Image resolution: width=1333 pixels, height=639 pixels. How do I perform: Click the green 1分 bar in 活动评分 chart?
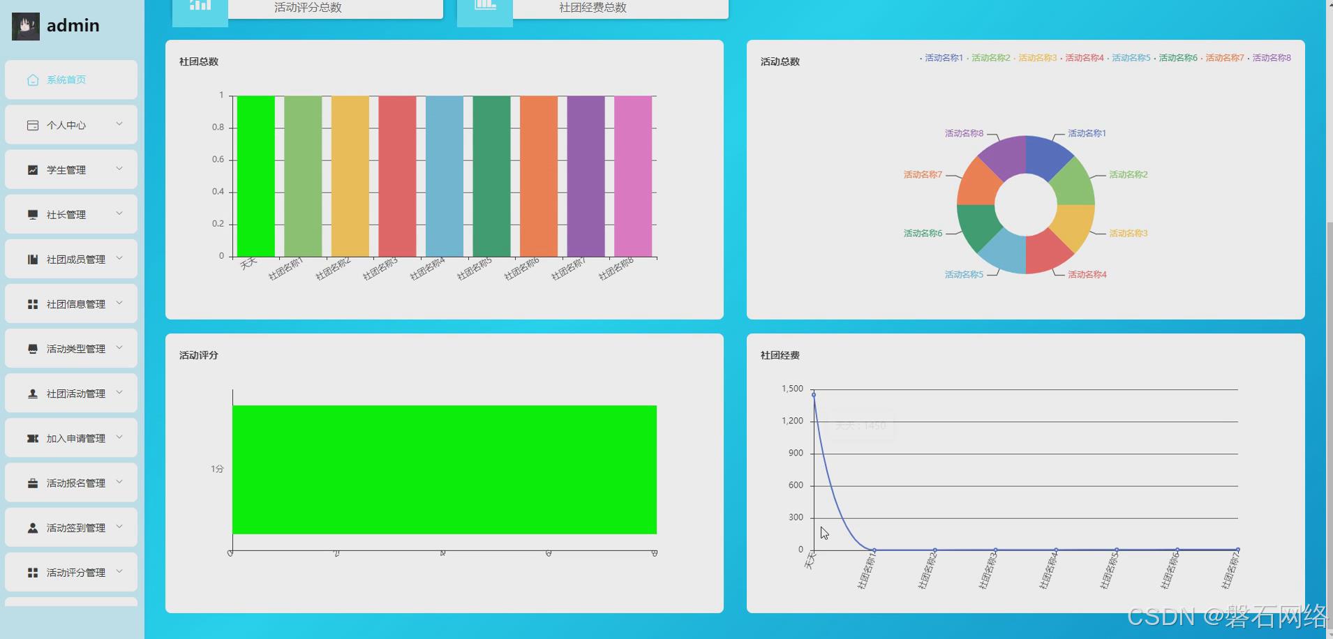tap(445, 469)
